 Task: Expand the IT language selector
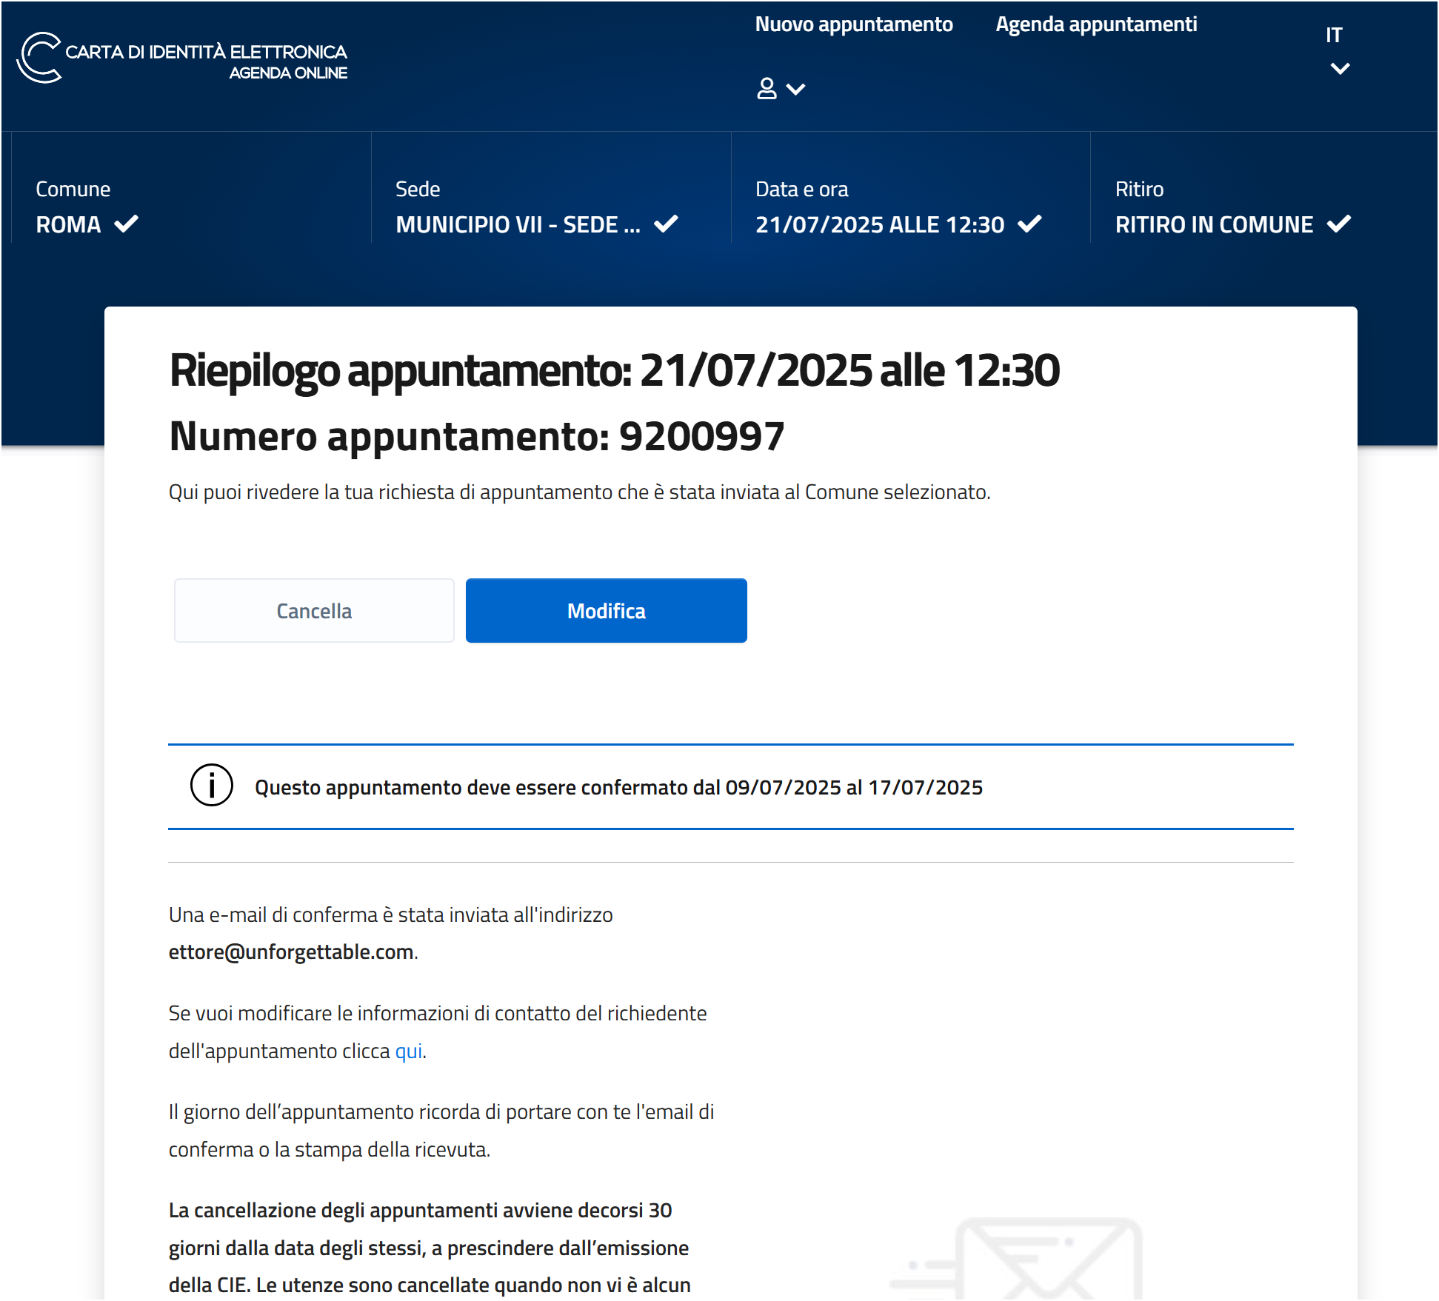pos(1339,50)
